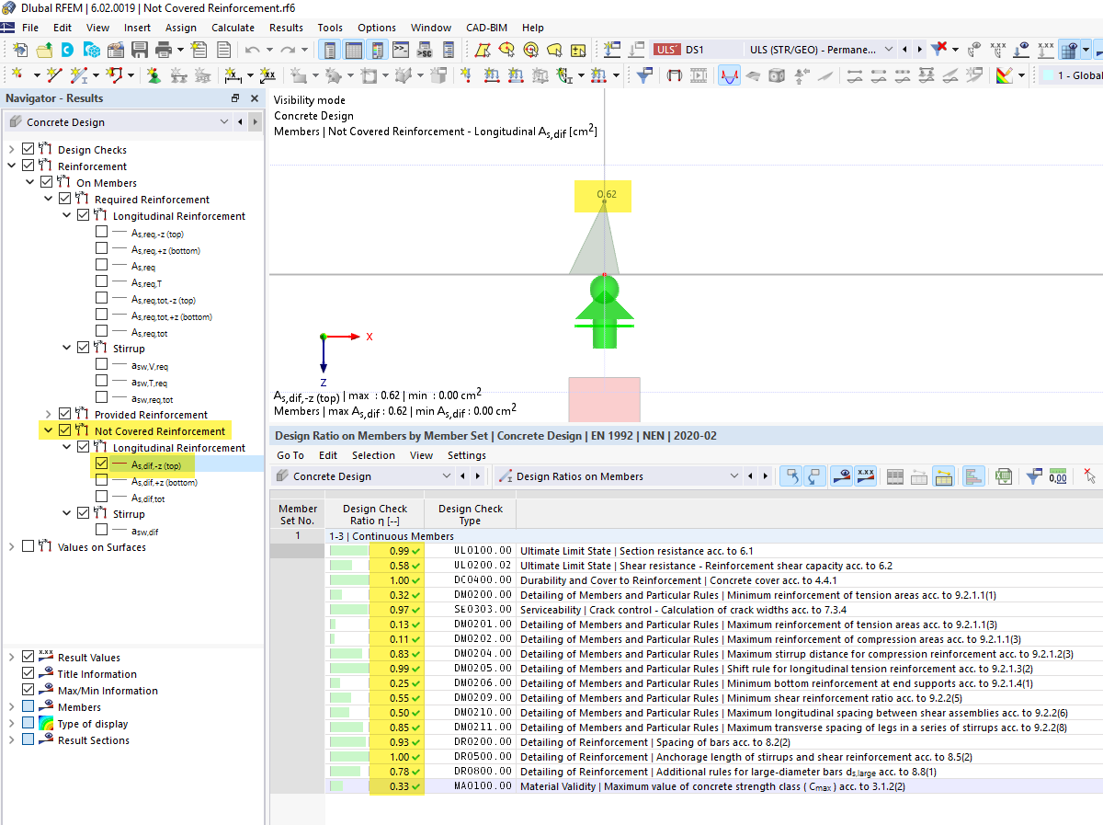1103x825 pixels.
Task: Tick the As,req,+z (bottom) checkbox
Action: click(101, 249)
